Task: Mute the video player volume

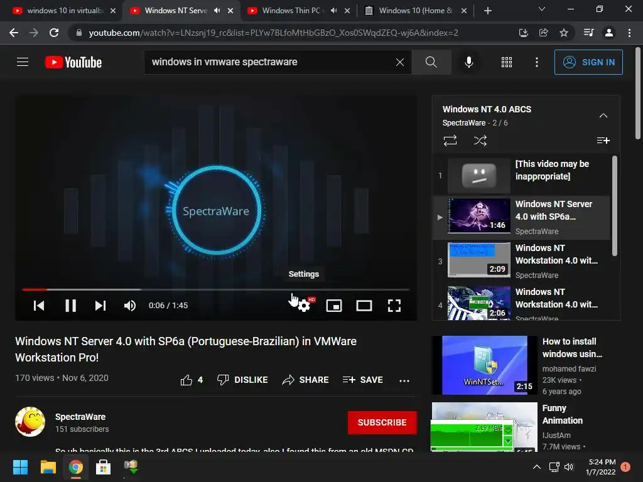Action: (x=129, y=306)
